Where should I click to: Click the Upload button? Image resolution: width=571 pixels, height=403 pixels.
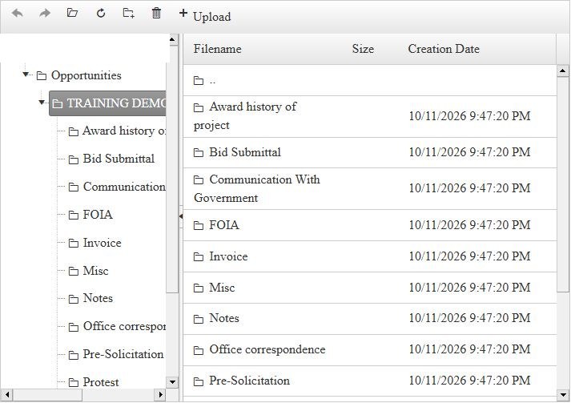pos(205,15)
